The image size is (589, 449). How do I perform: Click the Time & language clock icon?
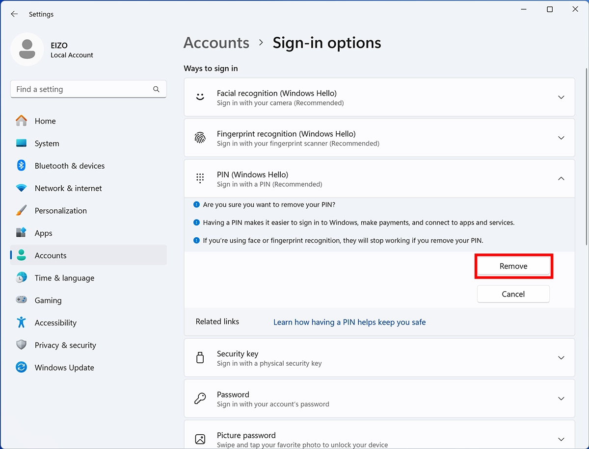[21, 278]
